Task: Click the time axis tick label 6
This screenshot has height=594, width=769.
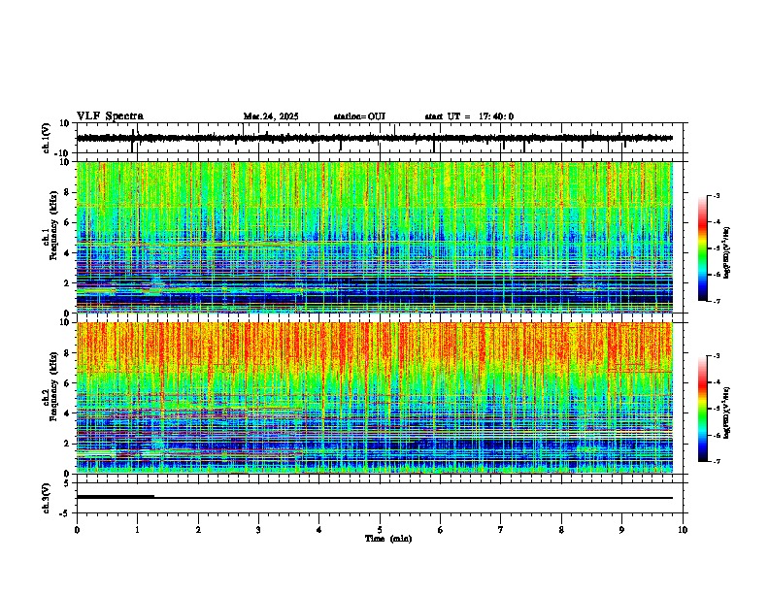Action: coord(441,530)
